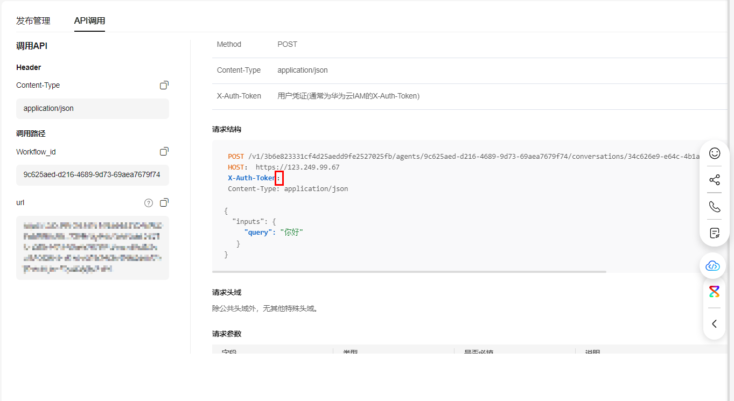
Task: Copy the Content-Type header value
Action: pyautogui.click(x=164, y=85)
